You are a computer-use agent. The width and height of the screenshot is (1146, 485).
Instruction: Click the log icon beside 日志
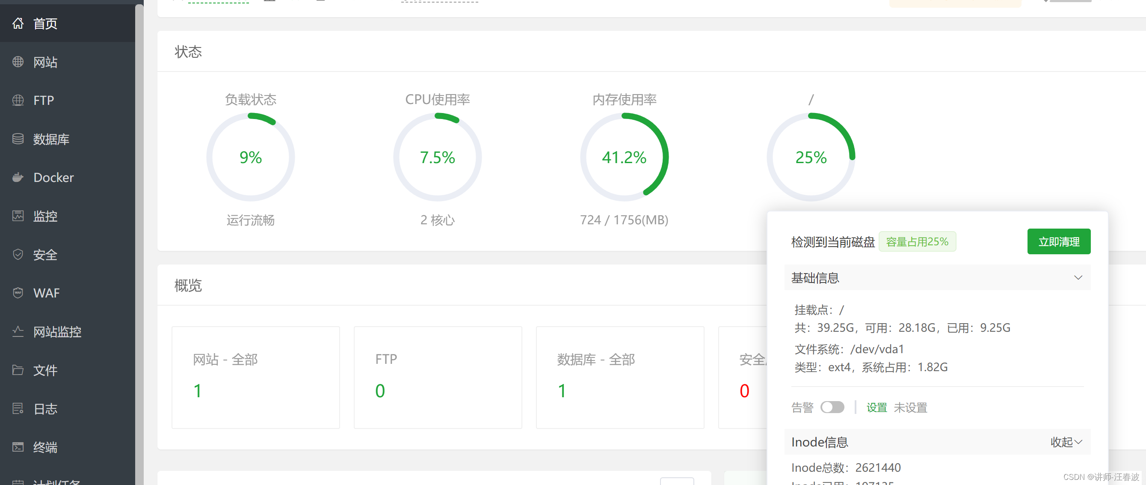(x=18, y=408)
